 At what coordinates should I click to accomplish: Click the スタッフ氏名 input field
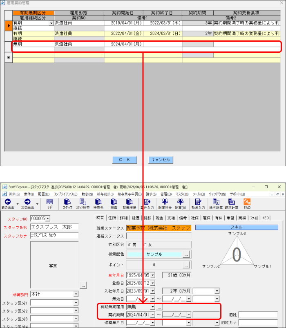54,227
